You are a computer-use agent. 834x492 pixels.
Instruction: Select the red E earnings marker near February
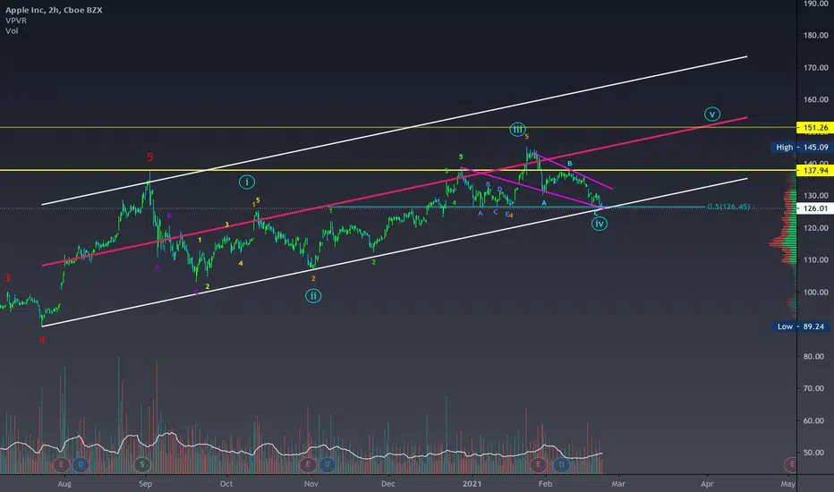[x=538, y=464]
